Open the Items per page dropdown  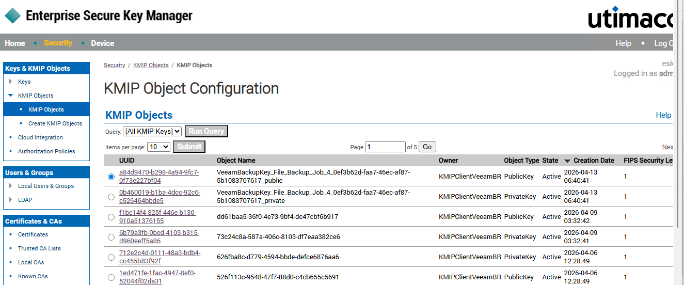[159, 147]
